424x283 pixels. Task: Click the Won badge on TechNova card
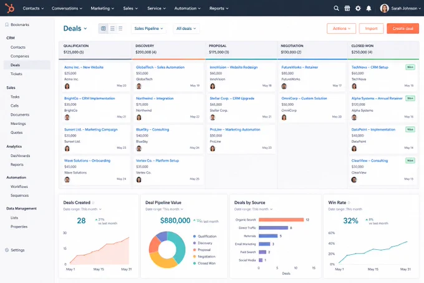(410, 67)
